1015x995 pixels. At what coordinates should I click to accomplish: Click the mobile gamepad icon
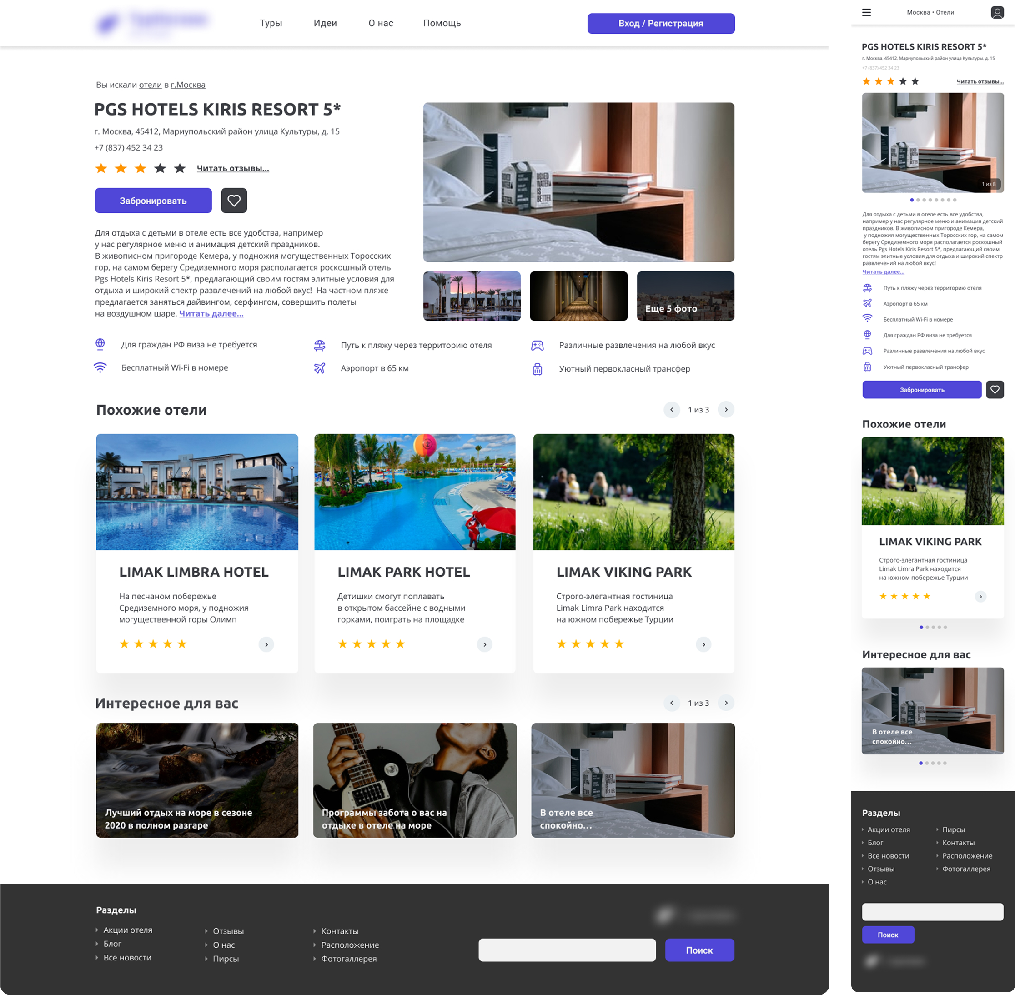(867, 351)
